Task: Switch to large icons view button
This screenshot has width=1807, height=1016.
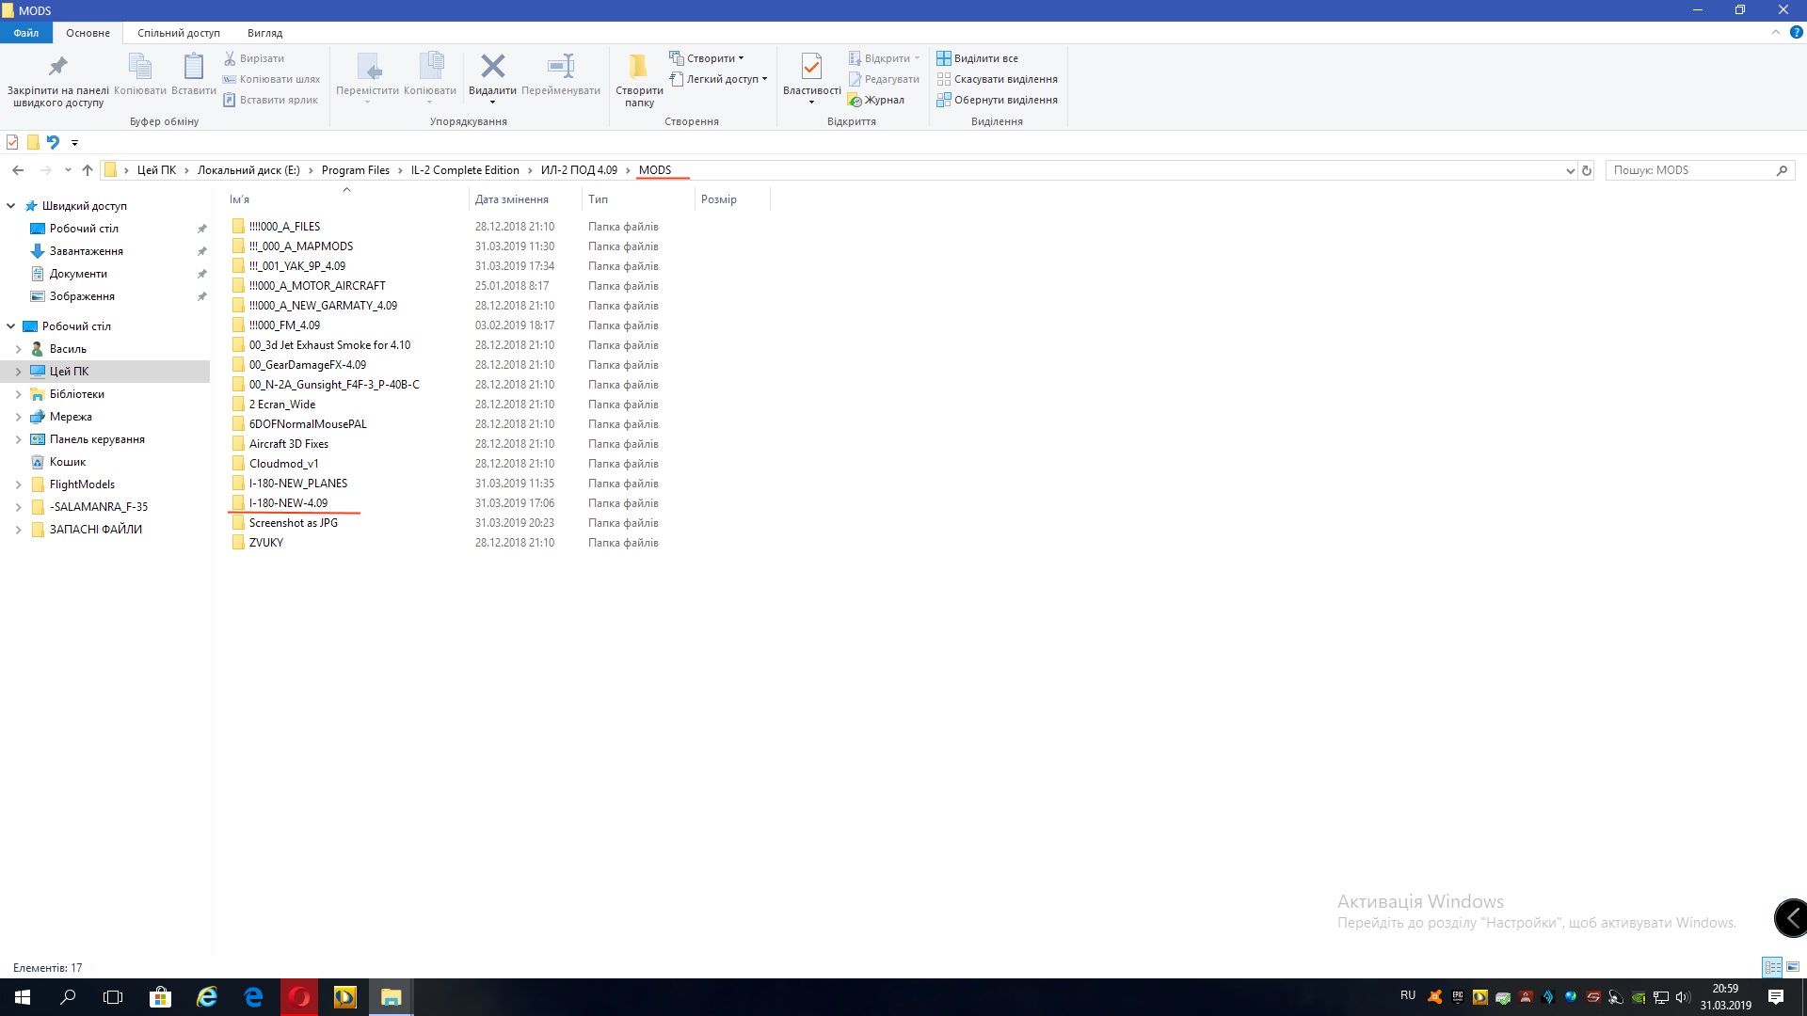Action: click(1793, 967)
